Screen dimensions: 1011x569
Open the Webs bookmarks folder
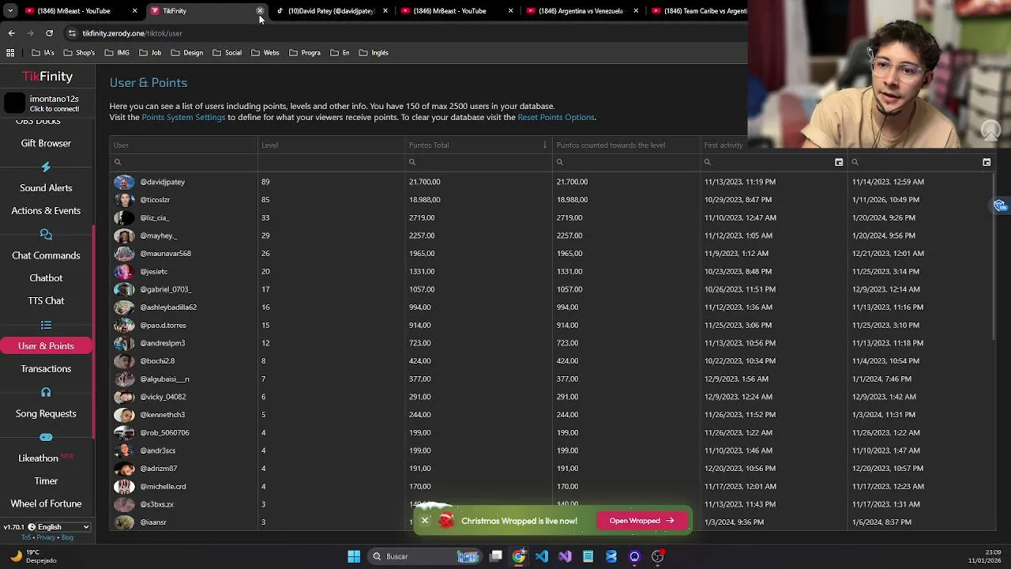[265, 53]
